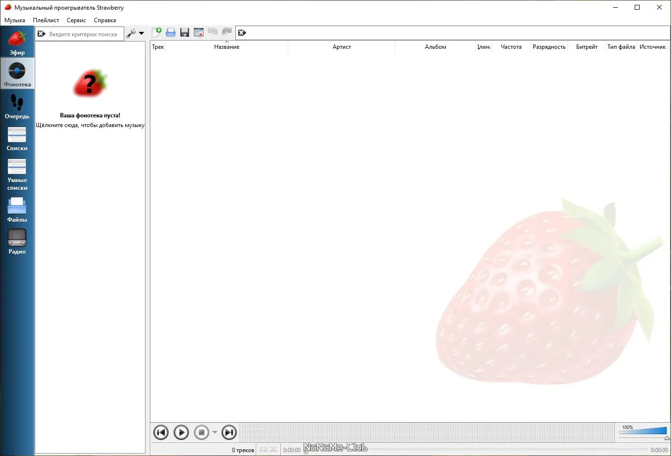The width and height of the screenshot is (671, 456).
Task: Open the Справка menu
Action: pos(105,20)
